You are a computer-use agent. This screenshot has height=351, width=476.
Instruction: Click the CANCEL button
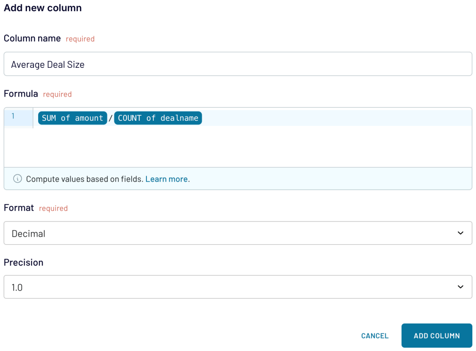click(375, 336)
